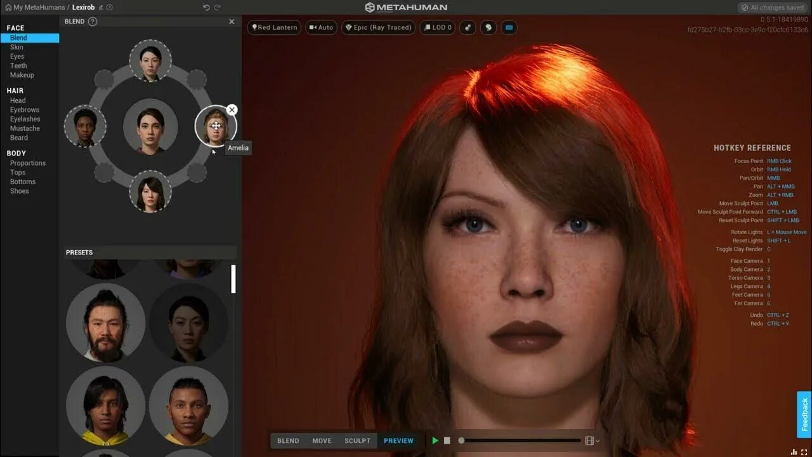The height and width of the screenshot is (457, 812).
Task: Click the undo arrow in the top bar
Action: coord(206,8)
